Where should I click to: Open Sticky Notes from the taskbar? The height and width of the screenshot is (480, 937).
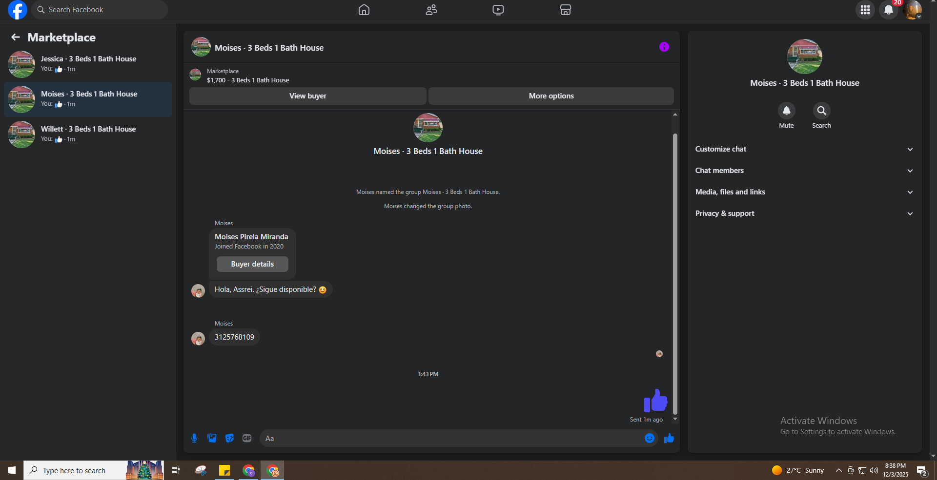point(224,470)
